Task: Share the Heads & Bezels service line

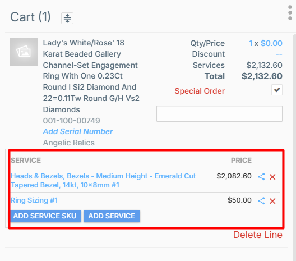Action: click(261, 177)
